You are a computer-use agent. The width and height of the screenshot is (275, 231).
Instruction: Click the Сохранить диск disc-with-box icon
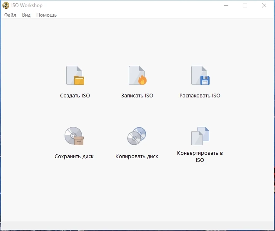pyautogui.click(x=74, y=136)
